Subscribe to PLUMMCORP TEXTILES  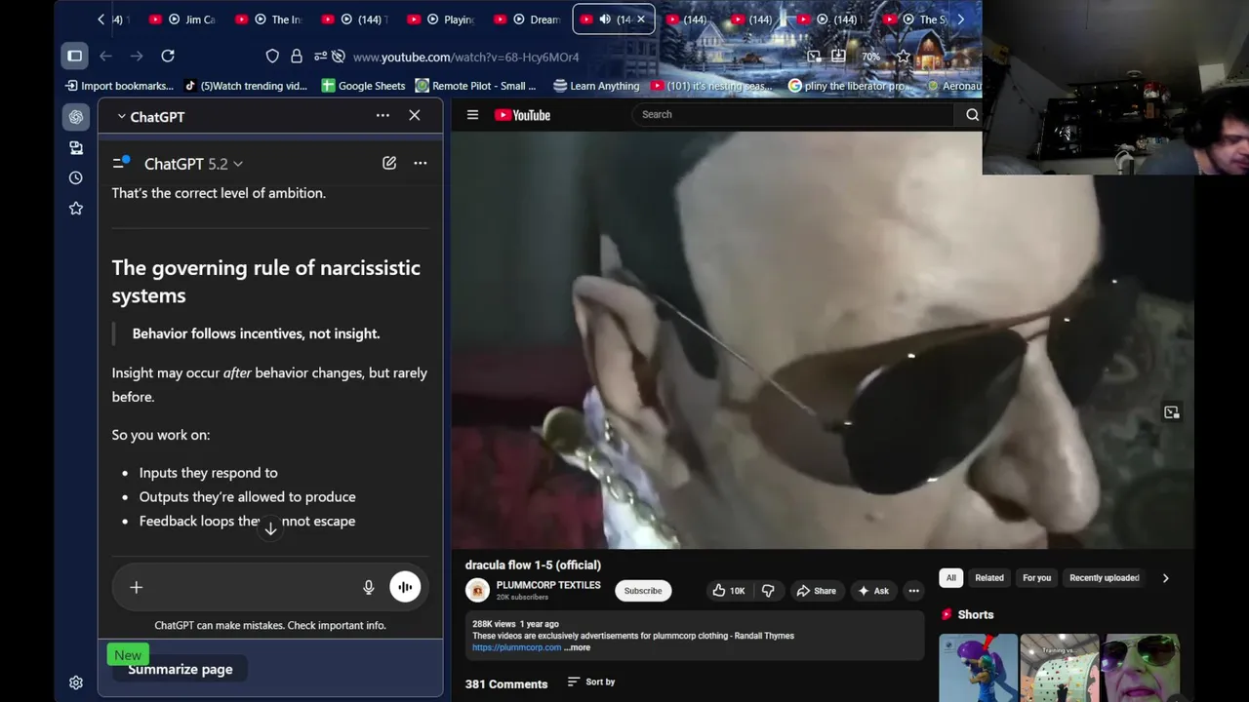click(643, 591)
